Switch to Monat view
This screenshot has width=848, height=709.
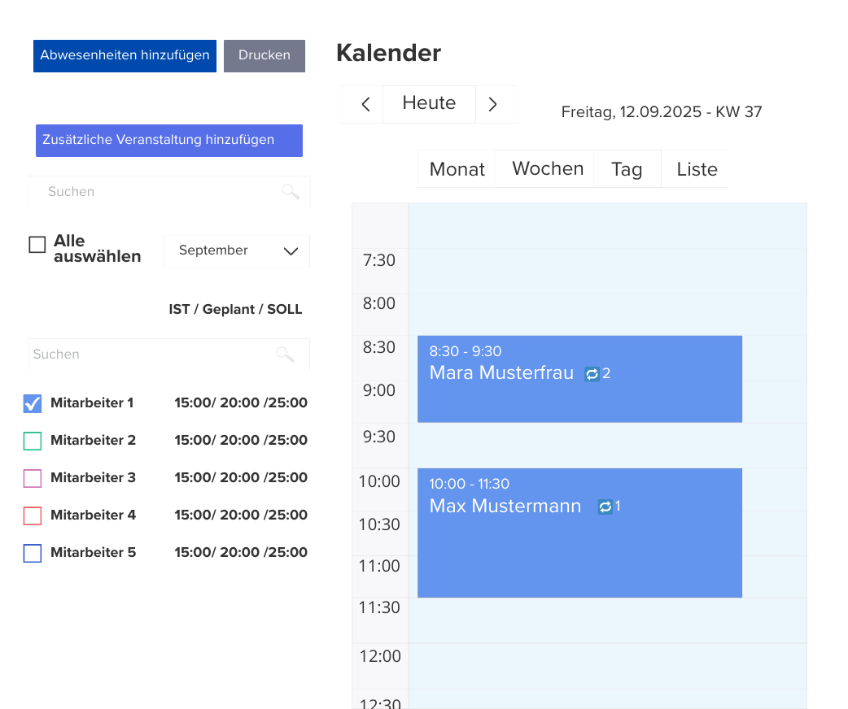tap(457, 169)
